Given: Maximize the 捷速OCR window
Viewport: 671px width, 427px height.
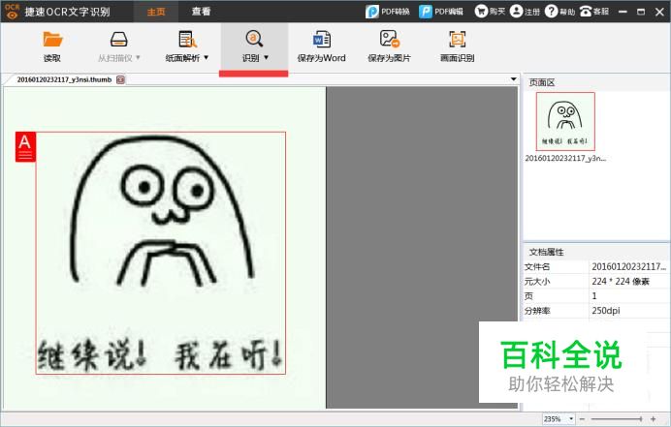Looking at the screenshot, I should click(641, 12).
